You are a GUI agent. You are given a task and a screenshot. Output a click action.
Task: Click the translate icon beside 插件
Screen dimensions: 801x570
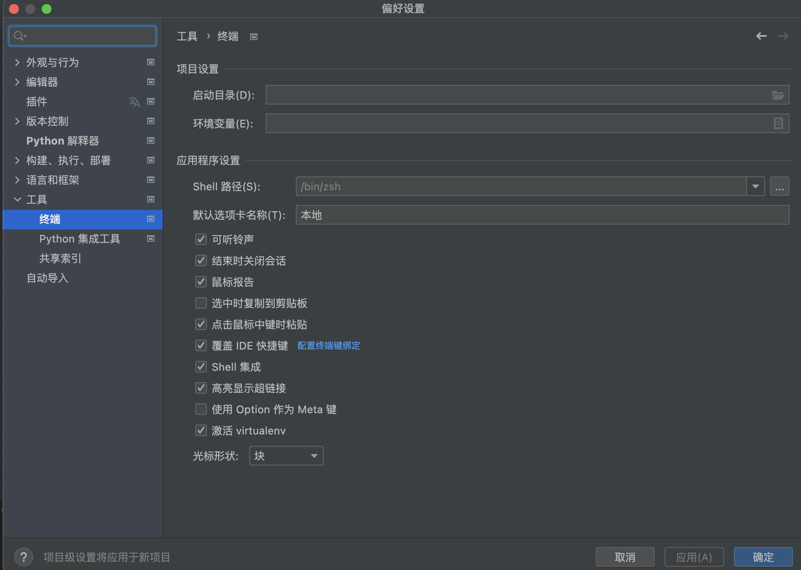[x=134, y=102]
